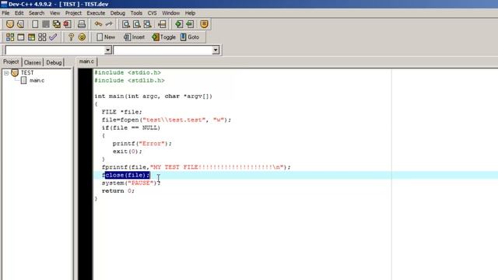Click the Run window icon

click(21, 37)
